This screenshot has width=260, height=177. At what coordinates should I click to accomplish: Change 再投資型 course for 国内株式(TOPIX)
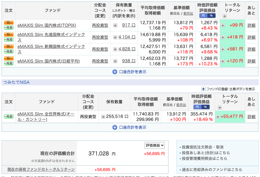coord(100,25)
